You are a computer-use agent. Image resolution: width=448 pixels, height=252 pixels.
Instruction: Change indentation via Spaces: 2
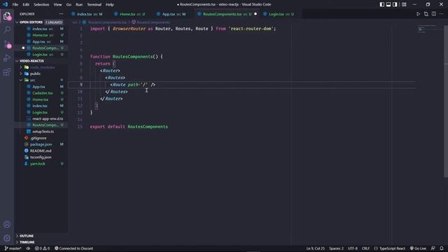click(x=336, y=248)
